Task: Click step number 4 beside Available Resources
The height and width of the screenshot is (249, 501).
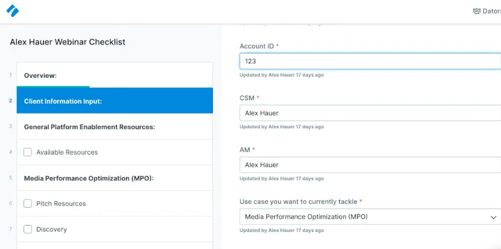Action: 11,152
